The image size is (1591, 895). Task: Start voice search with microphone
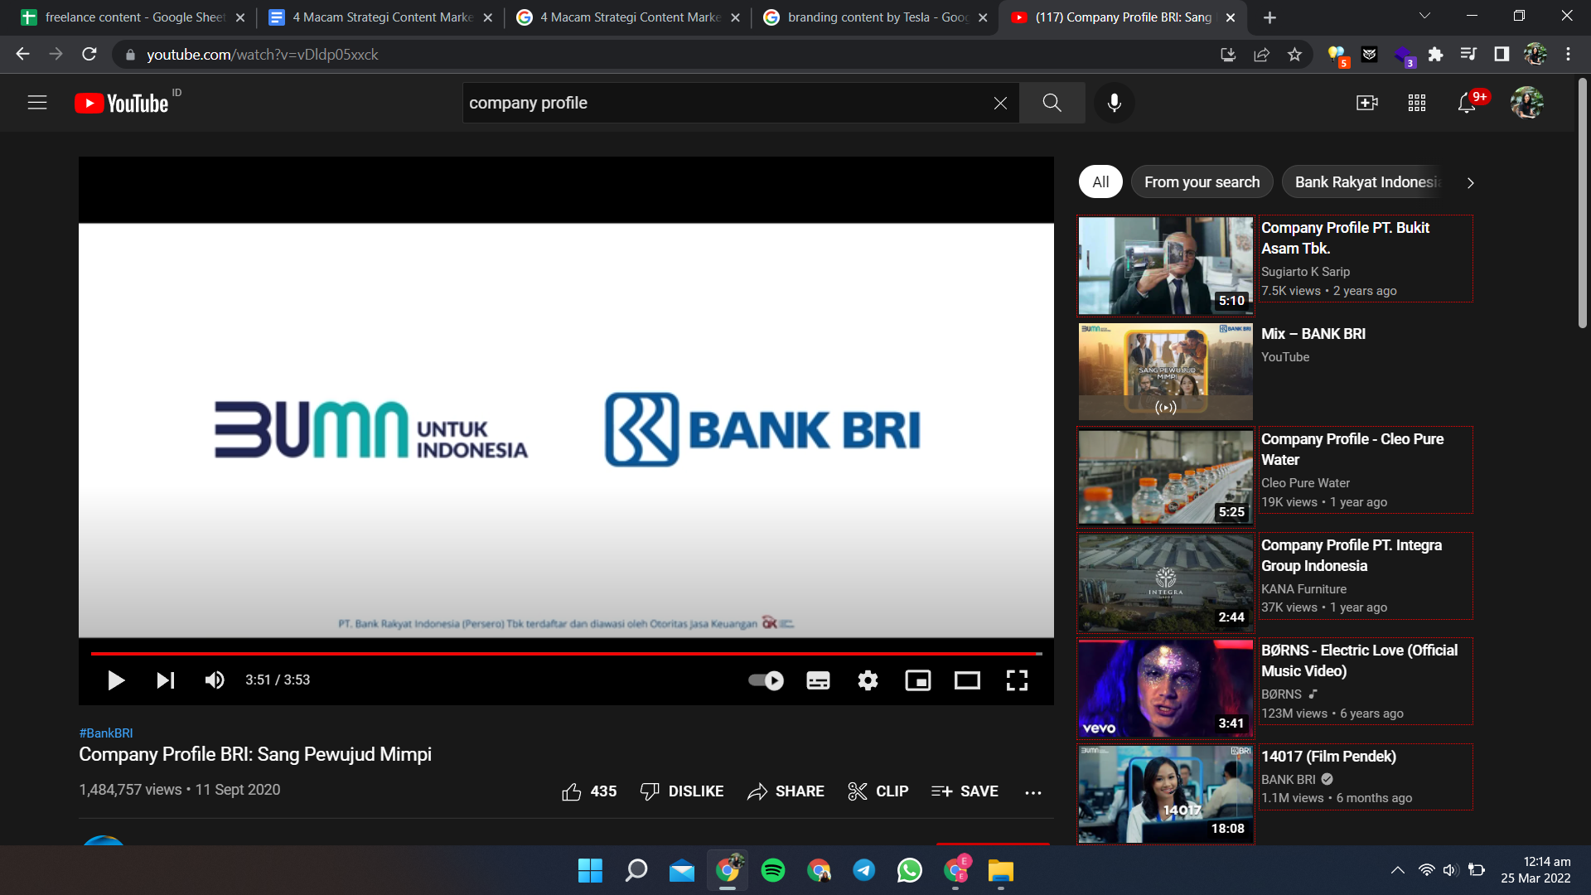[x=1115, y=103]
